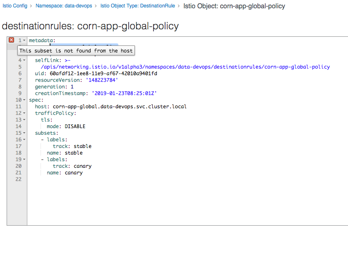This screenshot has width=348, height=267.
Task: Click the page heading destinationrules: corn-app-global-policy
Action: (x=90, y=26)
